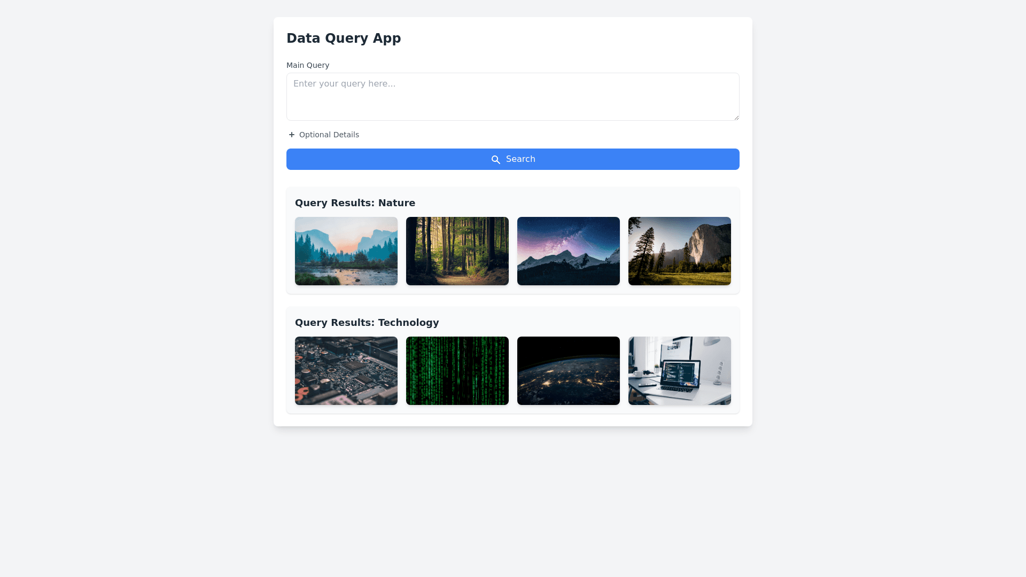Viewport: 1026px width, 577px height.
Task: Click the Query Results: Technology heading
Action: tap(367, 323)
